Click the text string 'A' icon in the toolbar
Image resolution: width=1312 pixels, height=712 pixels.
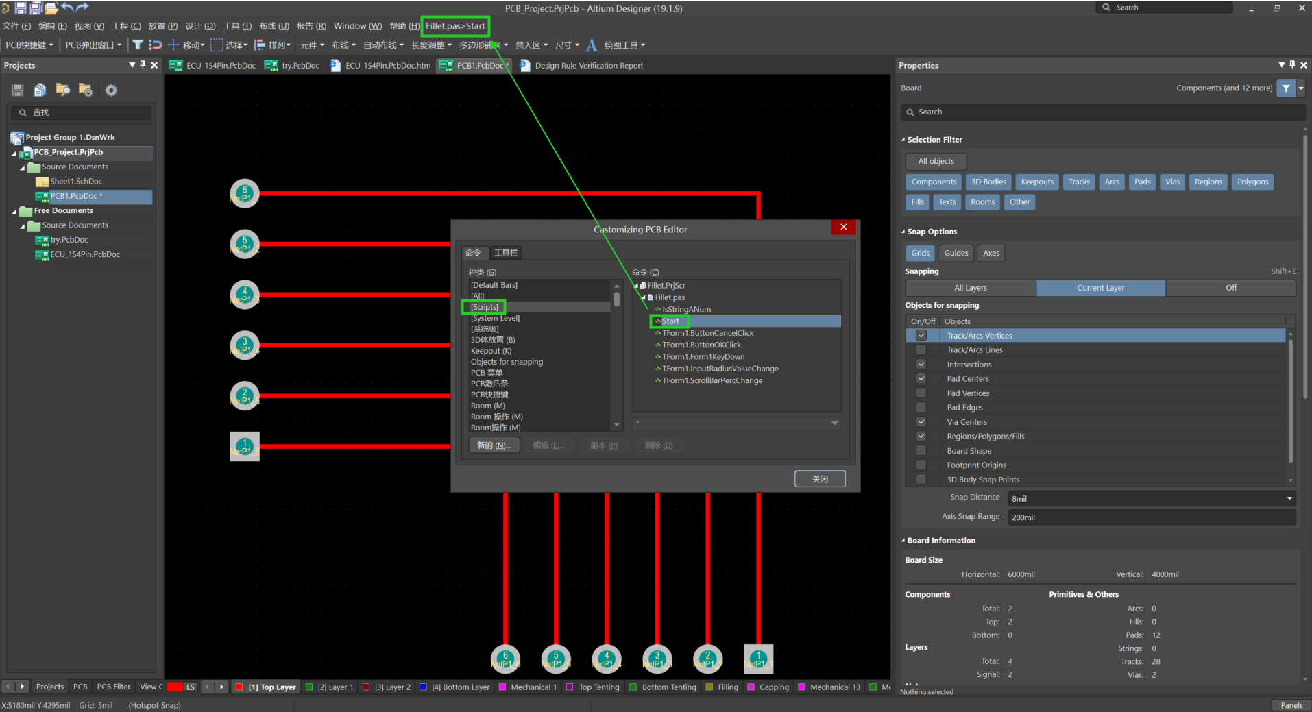(x=592, y=45)
